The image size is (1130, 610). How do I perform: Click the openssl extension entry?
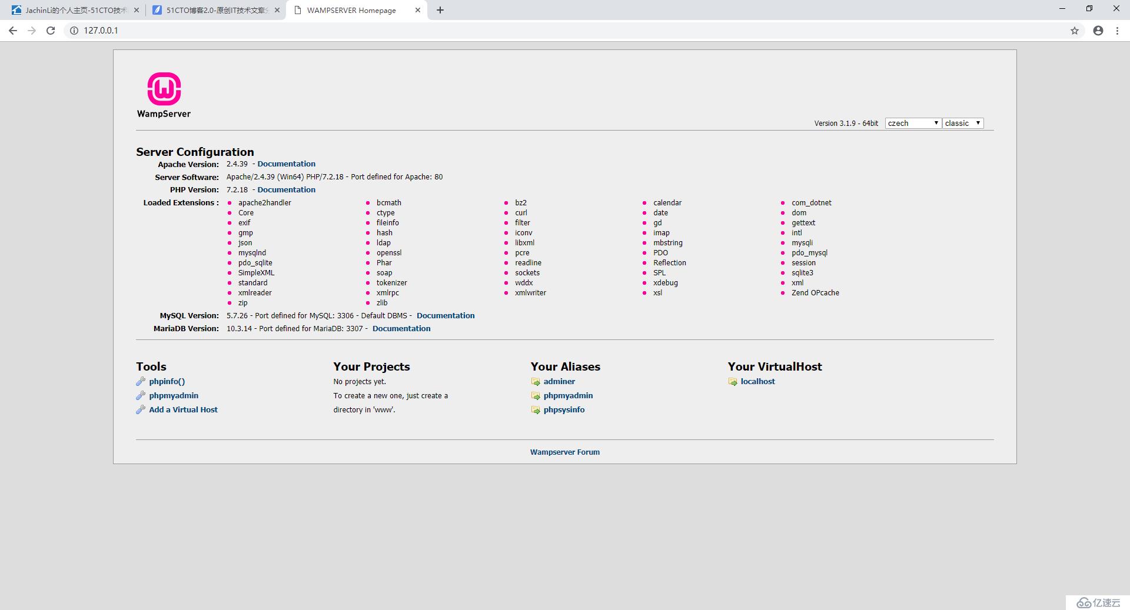coord(389,252)
